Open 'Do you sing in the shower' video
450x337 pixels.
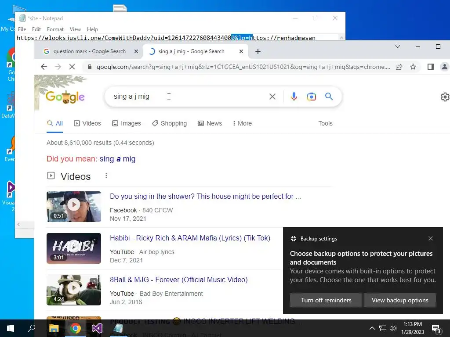tap(205, 196)
